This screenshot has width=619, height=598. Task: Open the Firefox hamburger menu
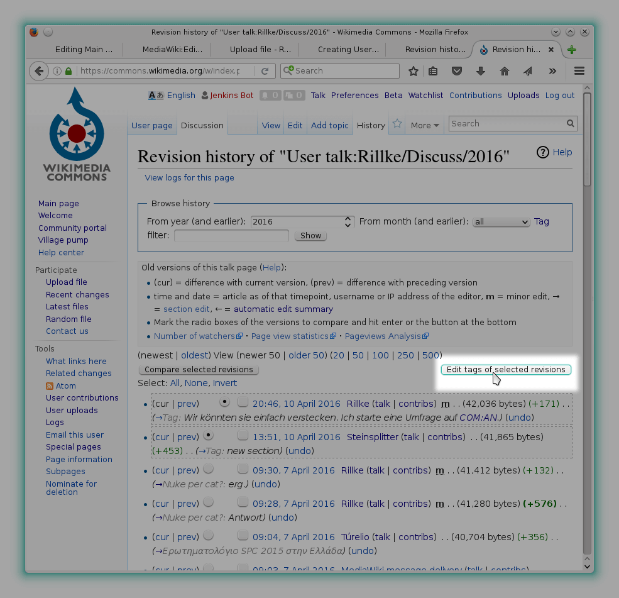(579, 71)
